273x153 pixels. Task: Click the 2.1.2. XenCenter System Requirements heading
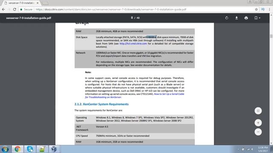102,104
